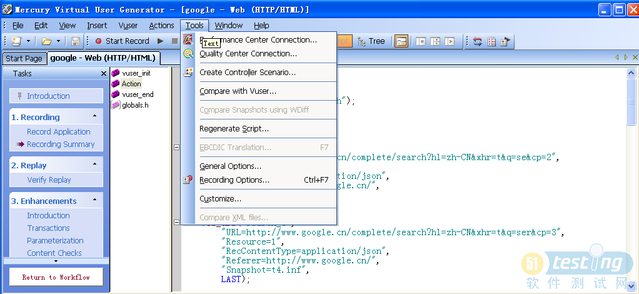639x294 pixels.
Task: Switch to the Start Page tab
Action: [24, 58]
